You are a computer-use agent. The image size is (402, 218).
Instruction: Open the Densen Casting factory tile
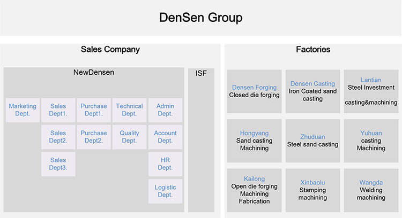click(x=312, y=91)
